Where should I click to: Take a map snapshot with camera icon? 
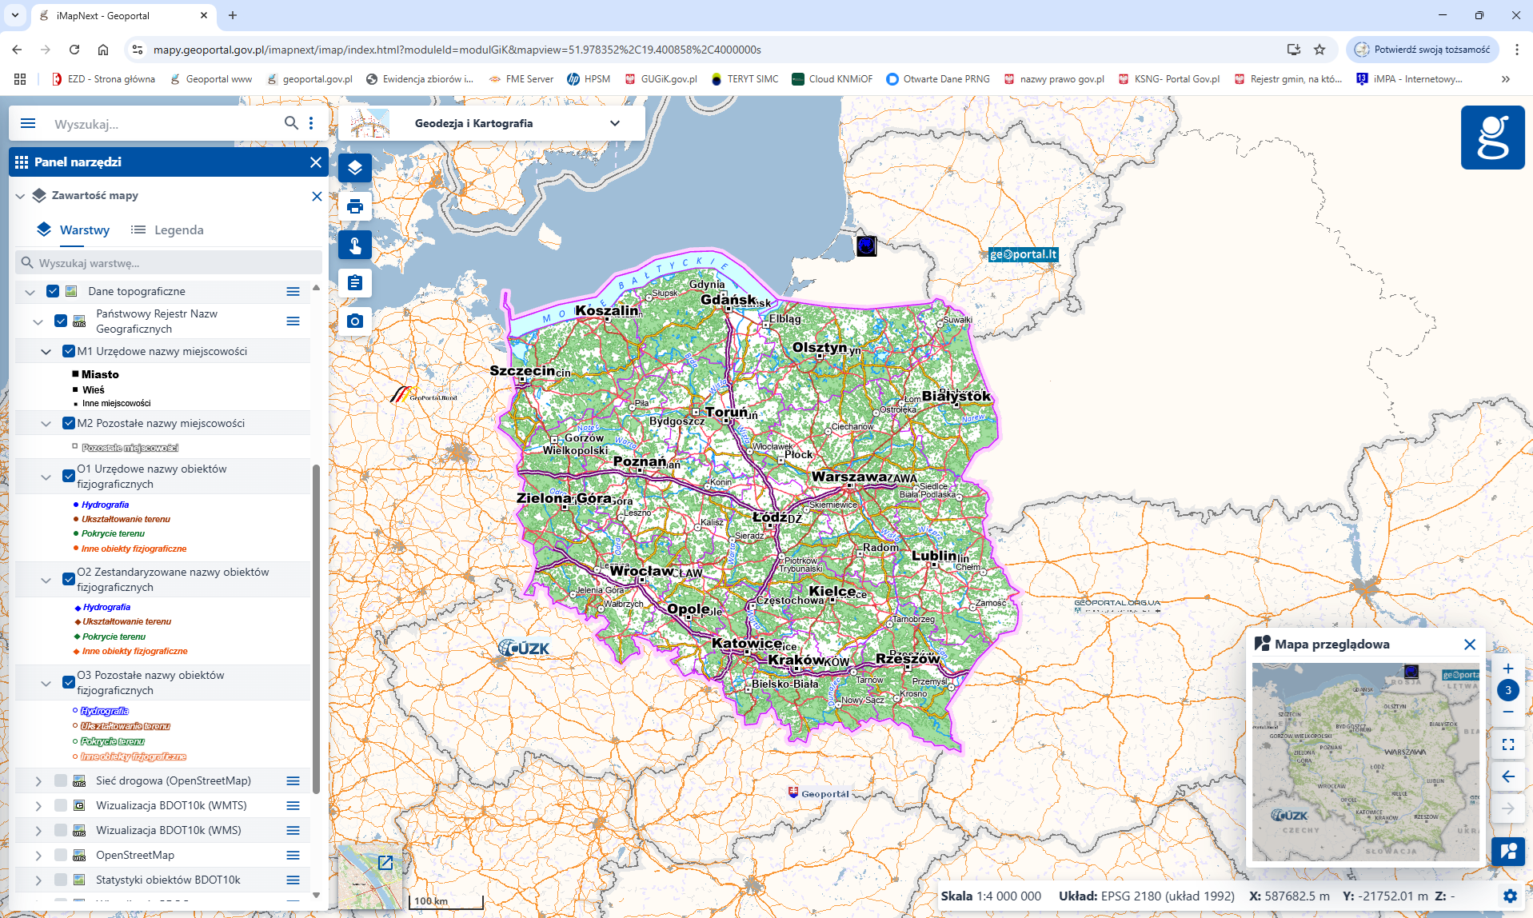pyautogui.click(x=355, y=321)
